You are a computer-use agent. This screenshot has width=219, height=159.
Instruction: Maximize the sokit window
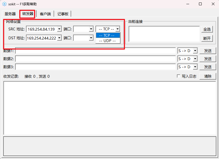200,4
